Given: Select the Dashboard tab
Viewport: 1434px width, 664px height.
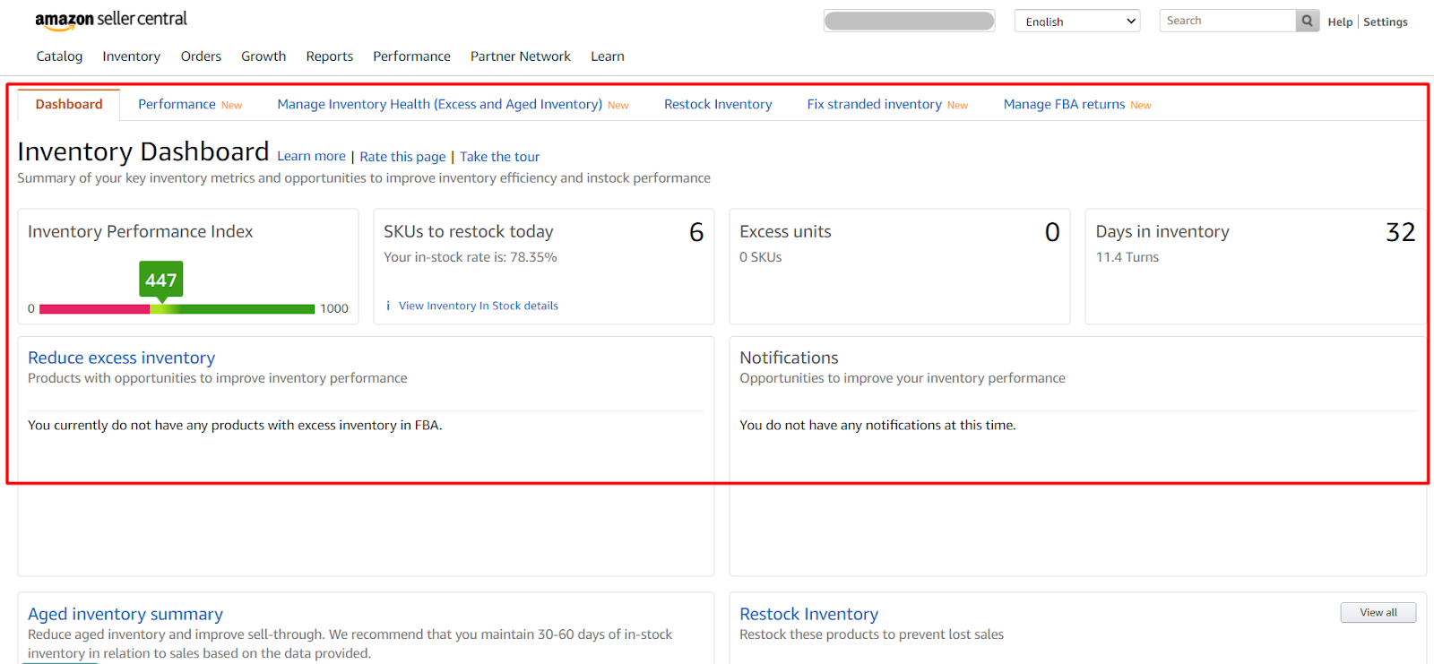Looking at the screenshot, I should pyautogui.click(x=69, y=104).
